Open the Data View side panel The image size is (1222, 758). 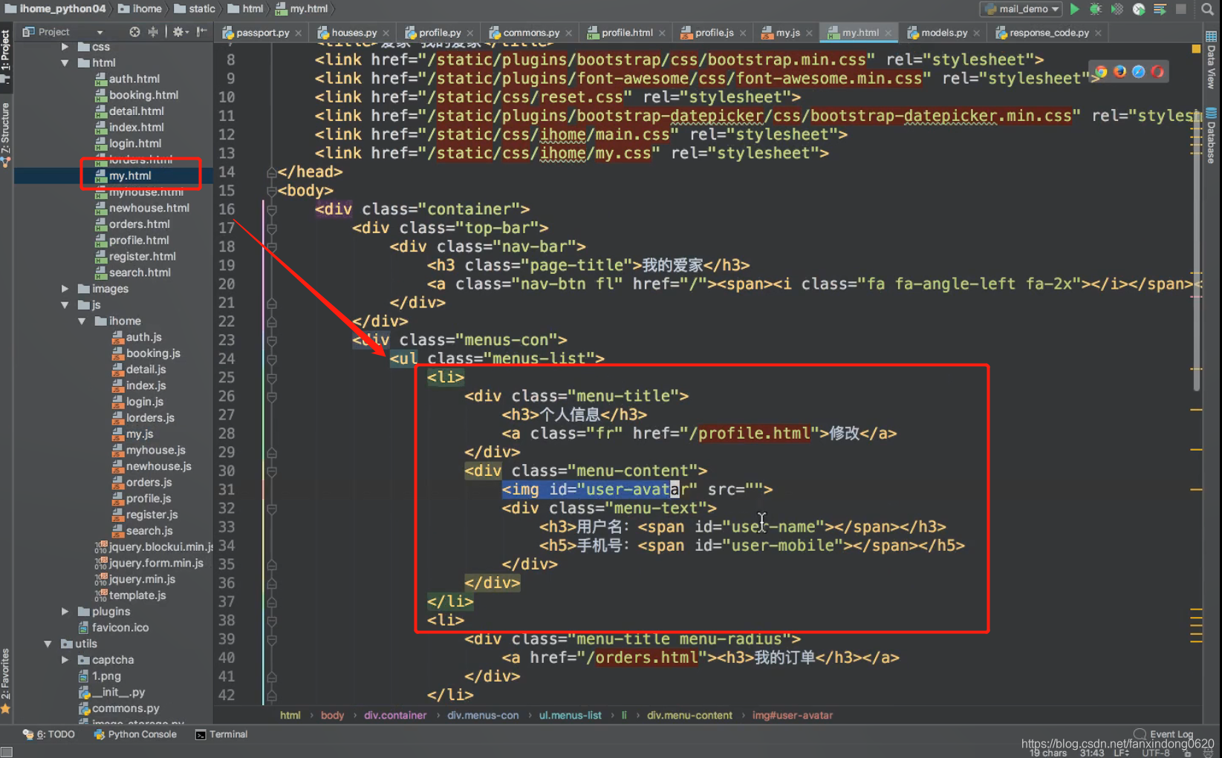(x=1212, y=61)
